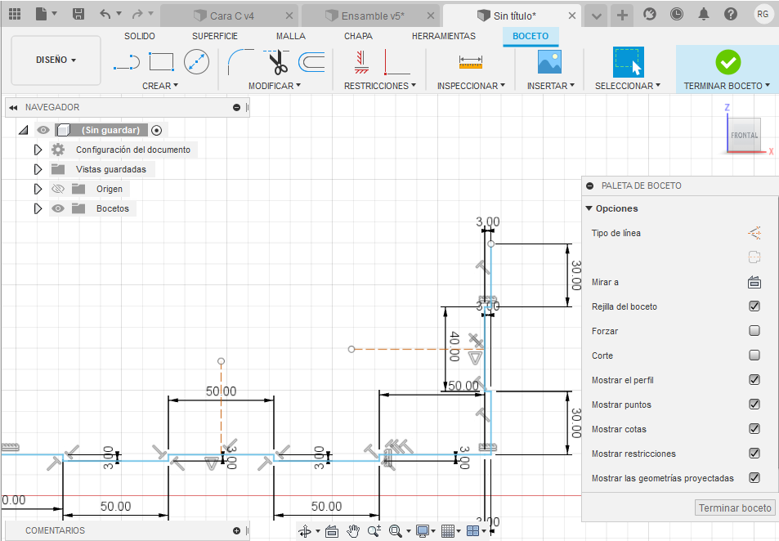Click the Mirar a icon in palette
779x541 pixels.
coord(754,282)
